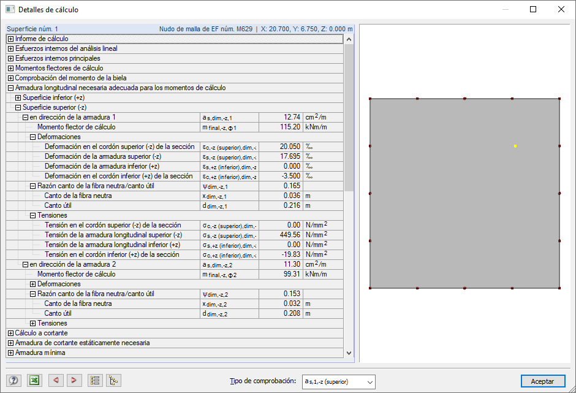Image resolution: width=576 pixels, height=393 pixels.
Task: Select yellow mesh node in surface preview
Action: click(515, 147)
